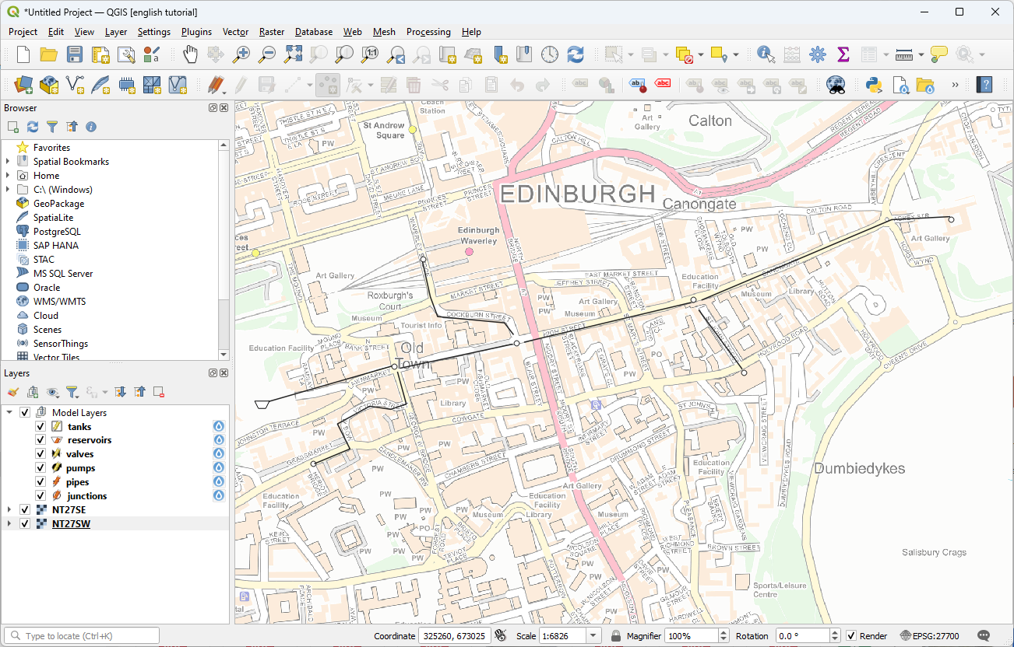Click the Refresh map icon
The image size is (1014, 647).
[x=576, y=54]
